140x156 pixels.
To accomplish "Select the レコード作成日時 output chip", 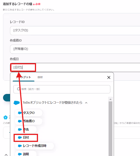I will [34, 146].
